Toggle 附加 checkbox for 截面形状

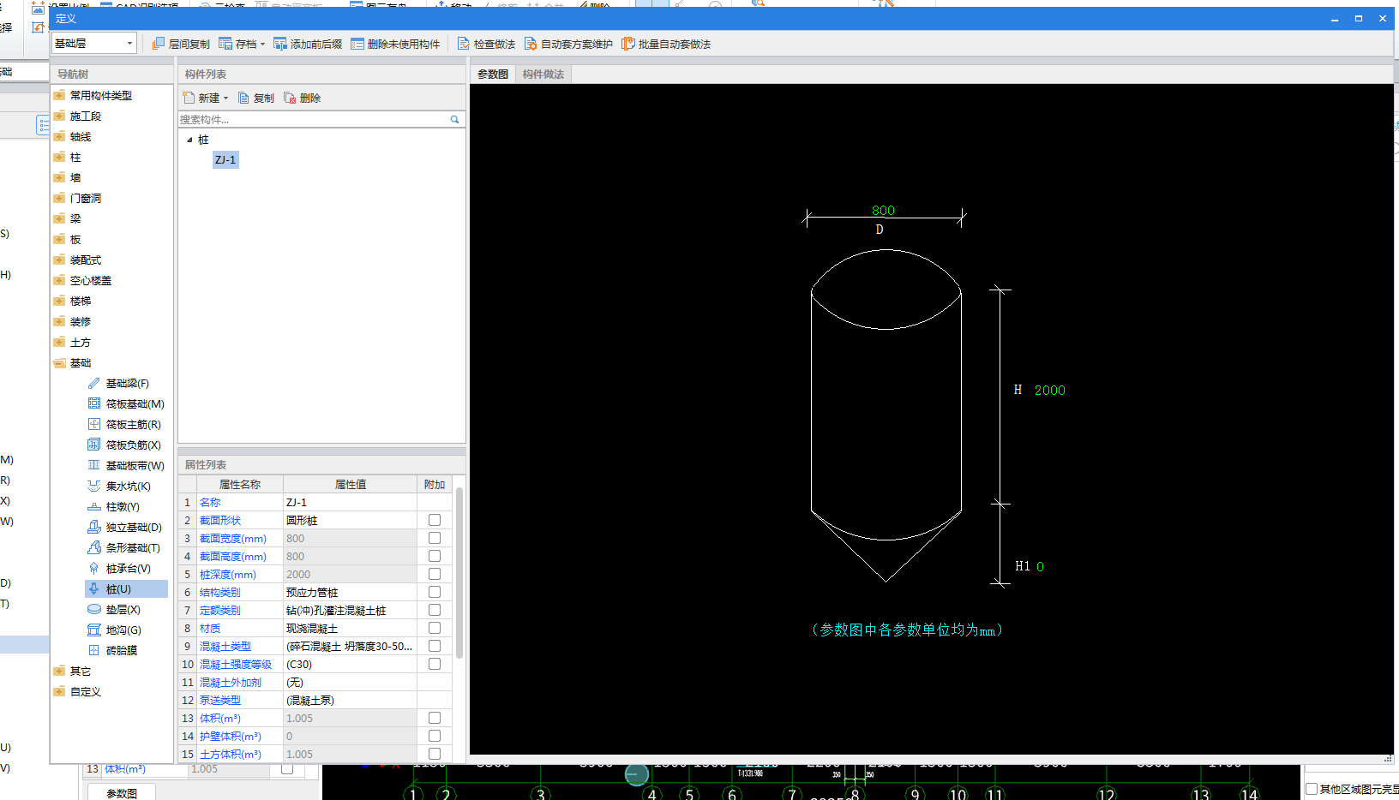[x=435, y=520]
